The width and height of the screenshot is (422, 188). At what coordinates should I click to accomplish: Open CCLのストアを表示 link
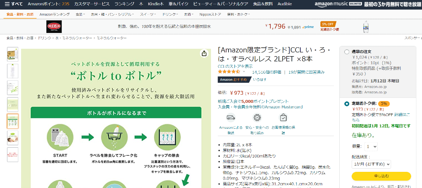(235, 66)
